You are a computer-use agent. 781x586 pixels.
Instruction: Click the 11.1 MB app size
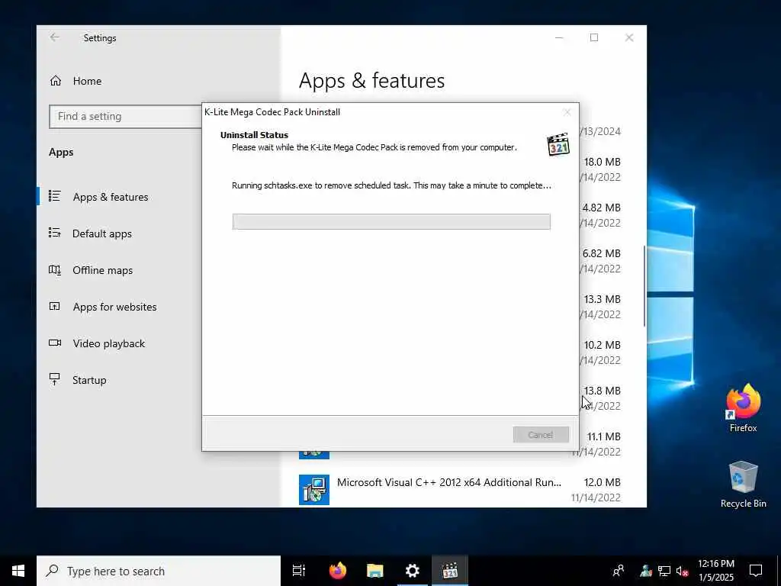pos(603,436)
